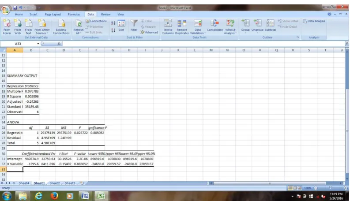
Task: Open Existing Connections
Action: [x=61, y=27]
